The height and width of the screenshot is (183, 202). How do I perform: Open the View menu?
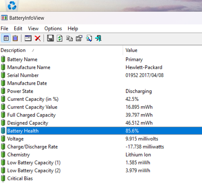point(33,28)
